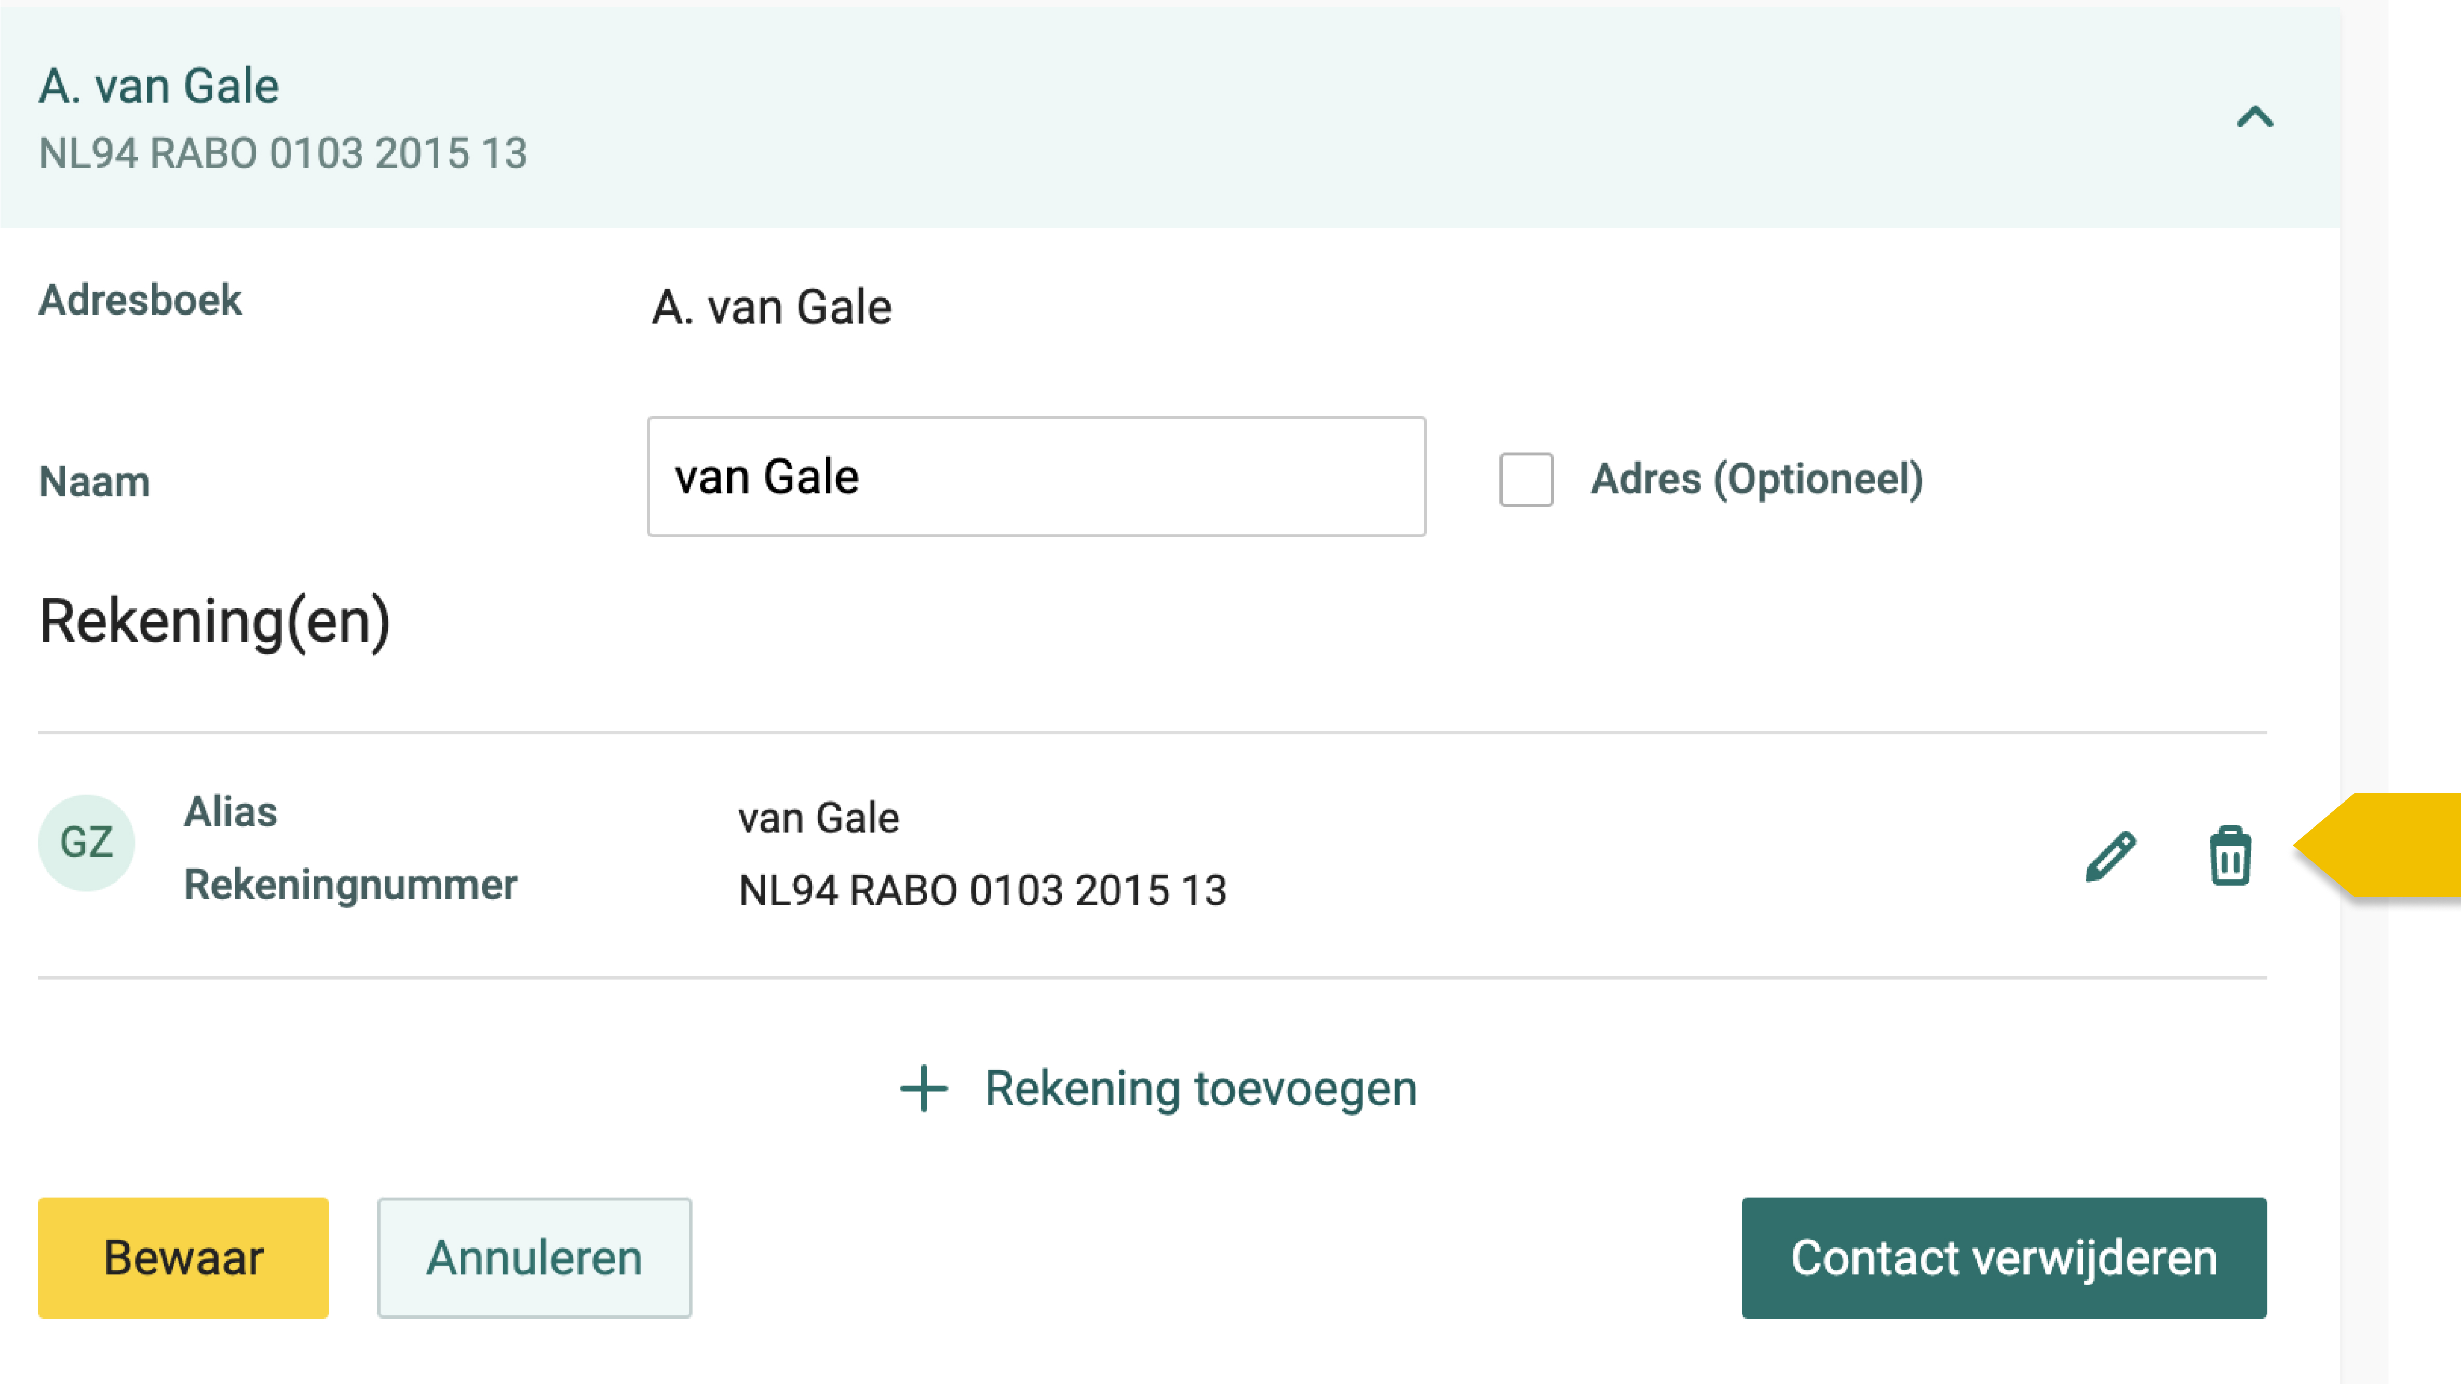Click the Adresboek value A. van Gale
Screen dimensions: 2461x1384
coord(772,307)
